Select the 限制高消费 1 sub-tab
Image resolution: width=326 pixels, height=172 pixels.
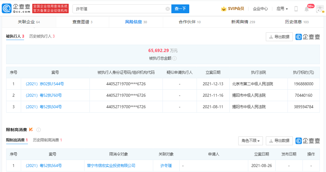pos(17,140)
